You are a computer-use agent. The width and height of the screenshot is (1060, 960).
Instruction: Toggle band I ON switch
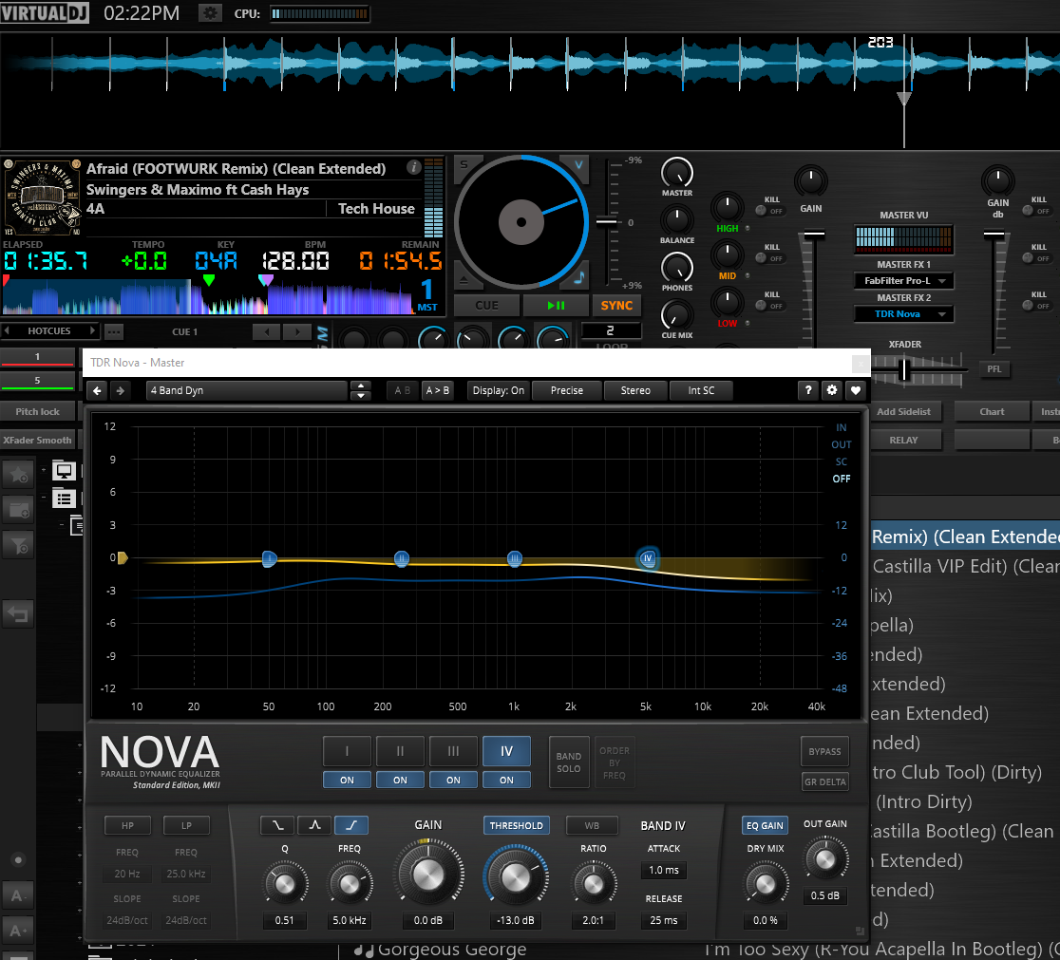tap(347, 781)
